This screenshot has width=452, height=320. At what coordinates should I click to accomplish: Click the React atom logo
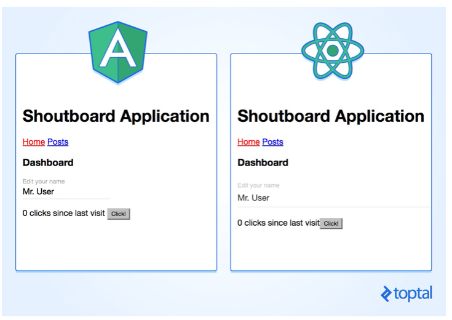(x=333, y=50)
